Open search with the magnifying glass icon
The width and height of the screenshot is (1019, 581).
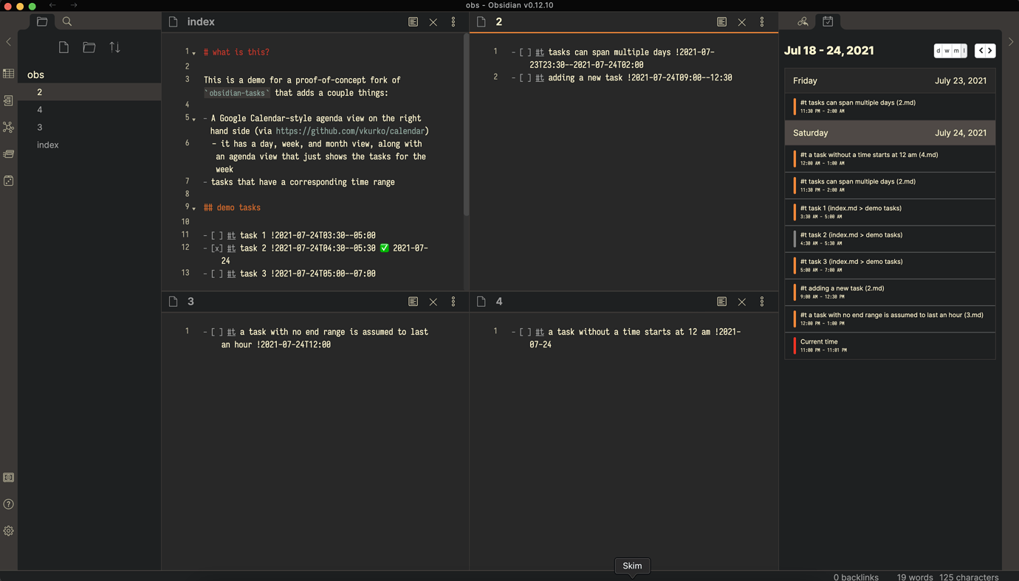(x=66, y=21)
